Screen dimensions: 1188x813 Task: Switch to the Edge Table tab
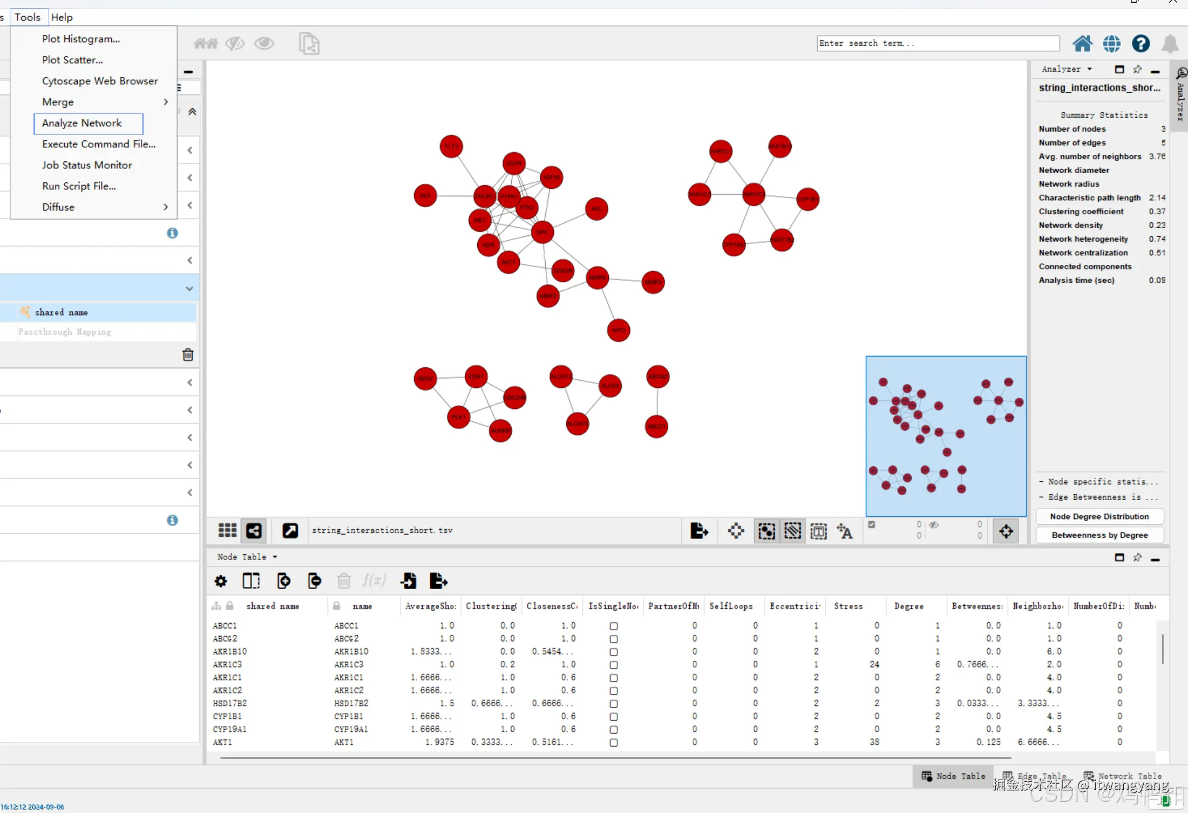point(1035,776)
